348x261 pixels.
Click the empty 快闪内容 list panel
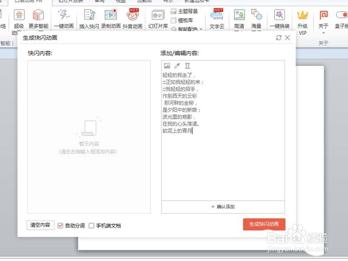pos(89,137)
